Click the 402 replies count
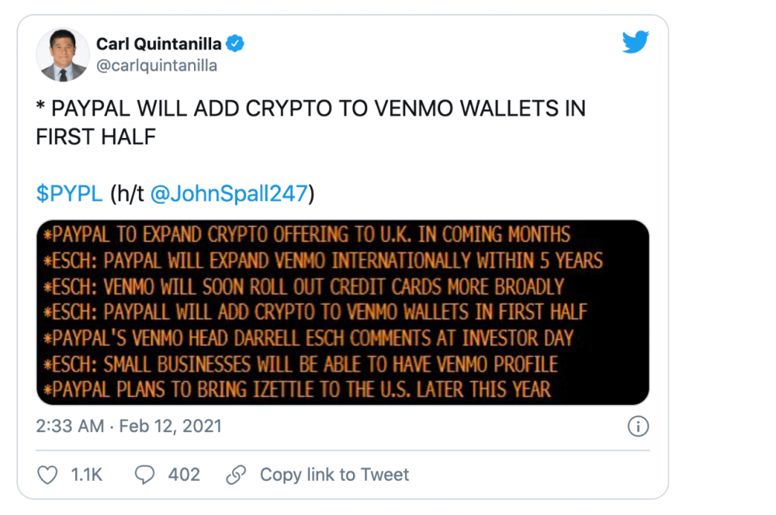This screenshot has height=515, width=776. [184, 475]
